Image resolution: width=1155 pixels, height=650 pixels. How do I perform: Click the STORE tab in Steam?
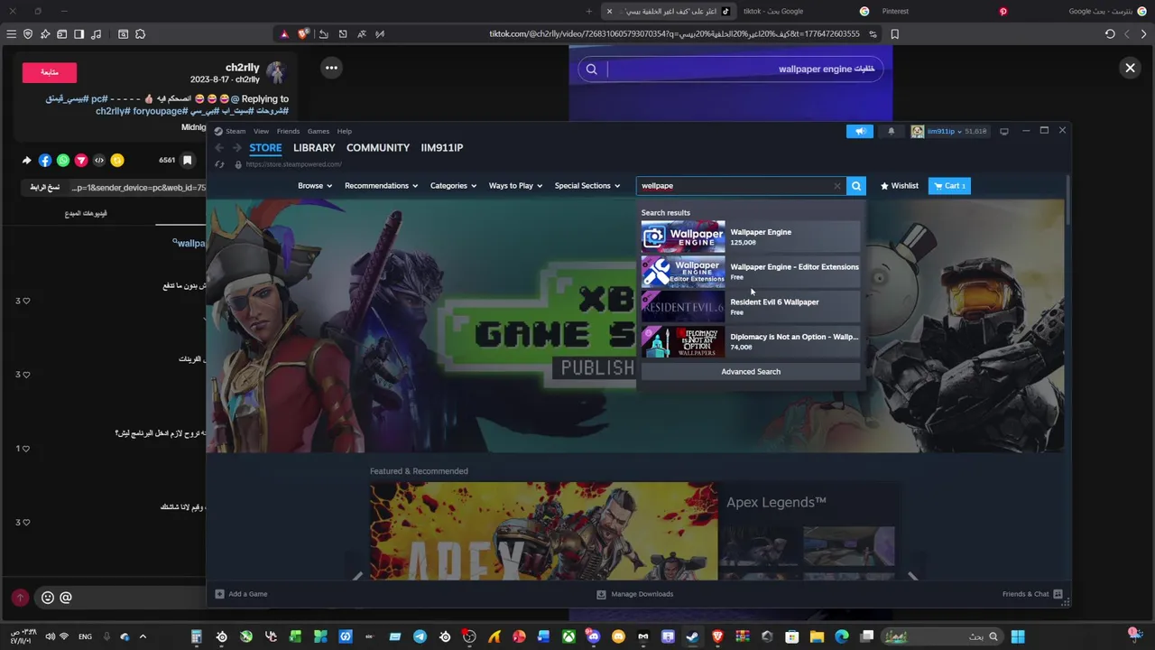[x=265, y=148]
